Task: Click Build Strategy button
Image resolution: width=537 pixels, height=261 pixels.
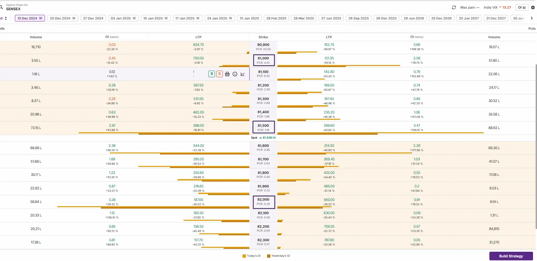Action: (x=511, y=256)
